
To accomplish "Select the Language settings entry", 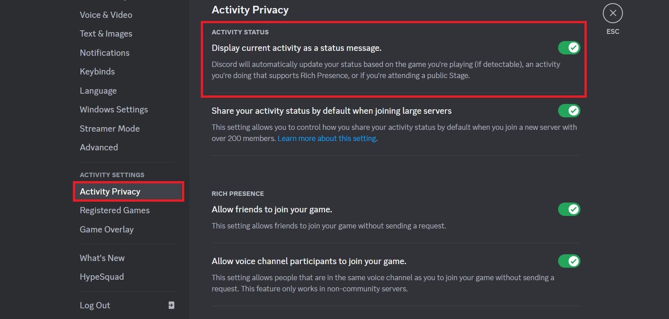I will click(98, 91).
